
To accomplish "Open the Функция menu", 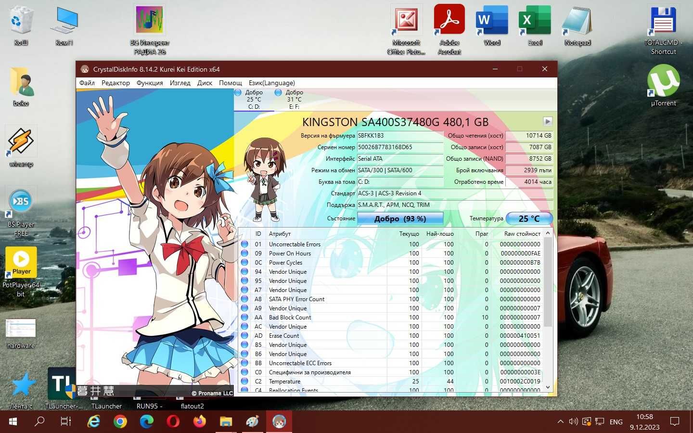I will 150,83.
